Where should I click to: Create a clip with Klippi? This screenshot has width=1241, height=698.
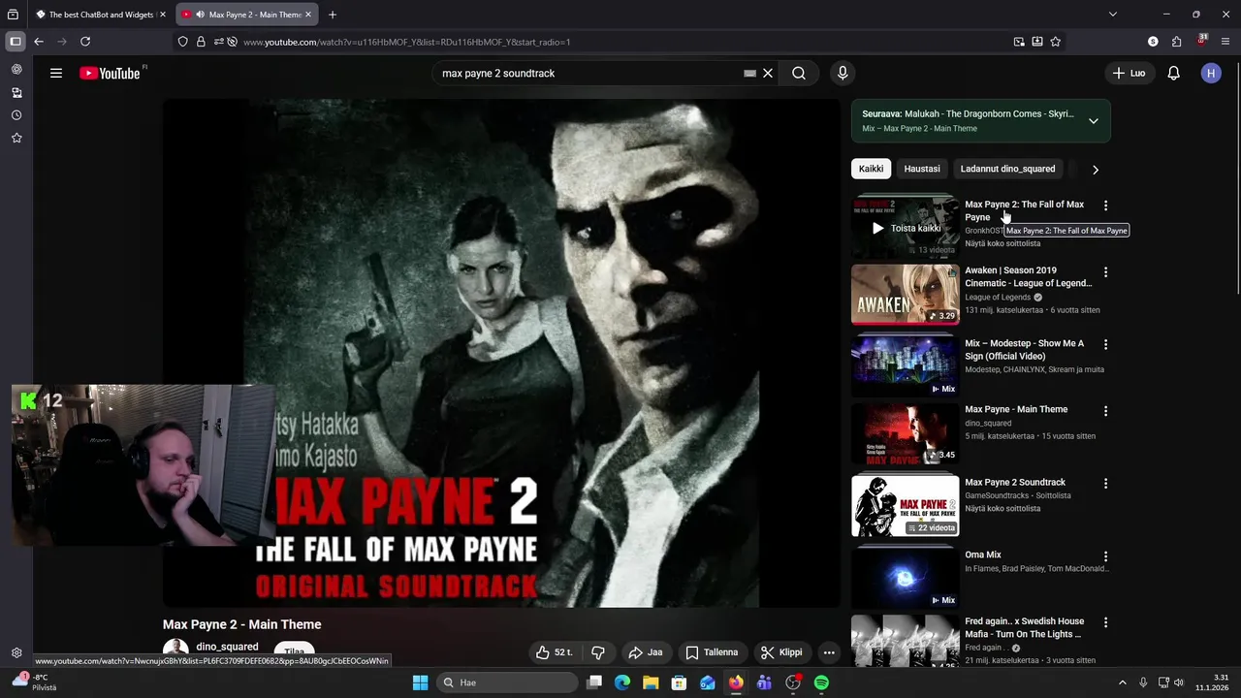tap(782, 652)
